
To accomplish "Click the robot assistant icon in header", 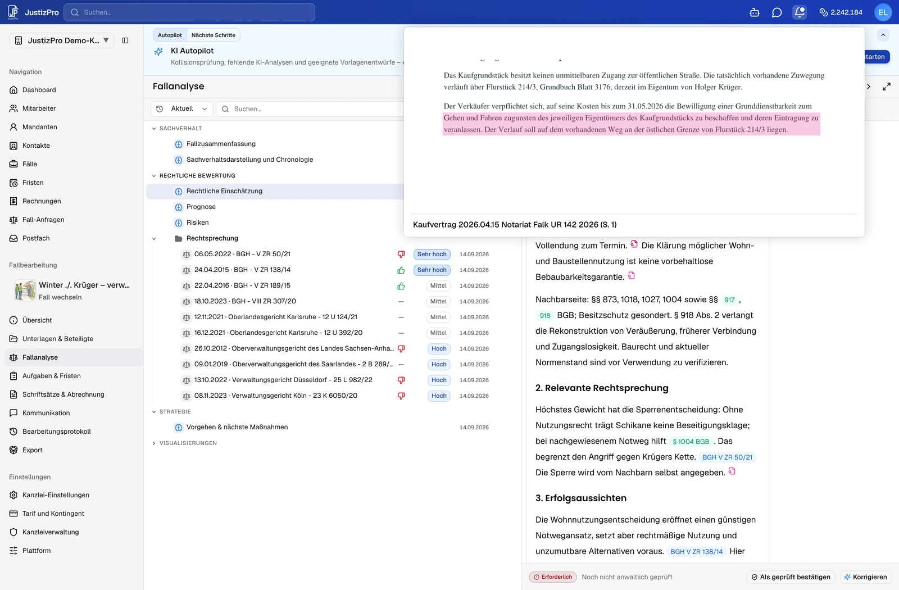I will pyautogui.click(x=755, y=12).
